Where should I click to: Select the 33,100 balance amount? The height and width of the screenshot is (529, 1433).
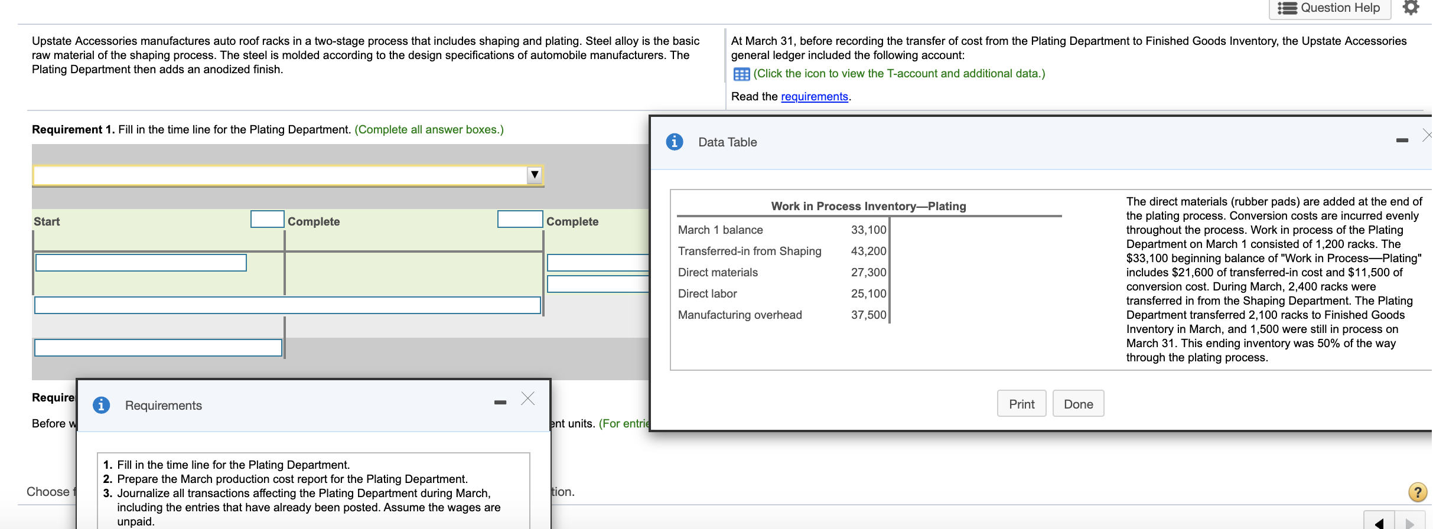point(868,230)
